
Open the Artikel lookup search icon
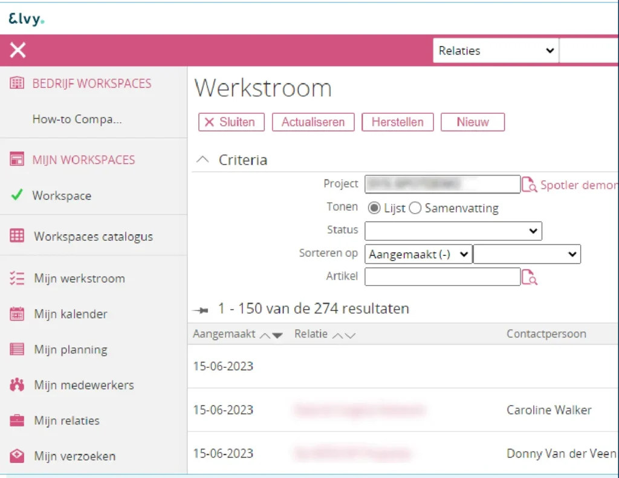(x=529, y=277)
